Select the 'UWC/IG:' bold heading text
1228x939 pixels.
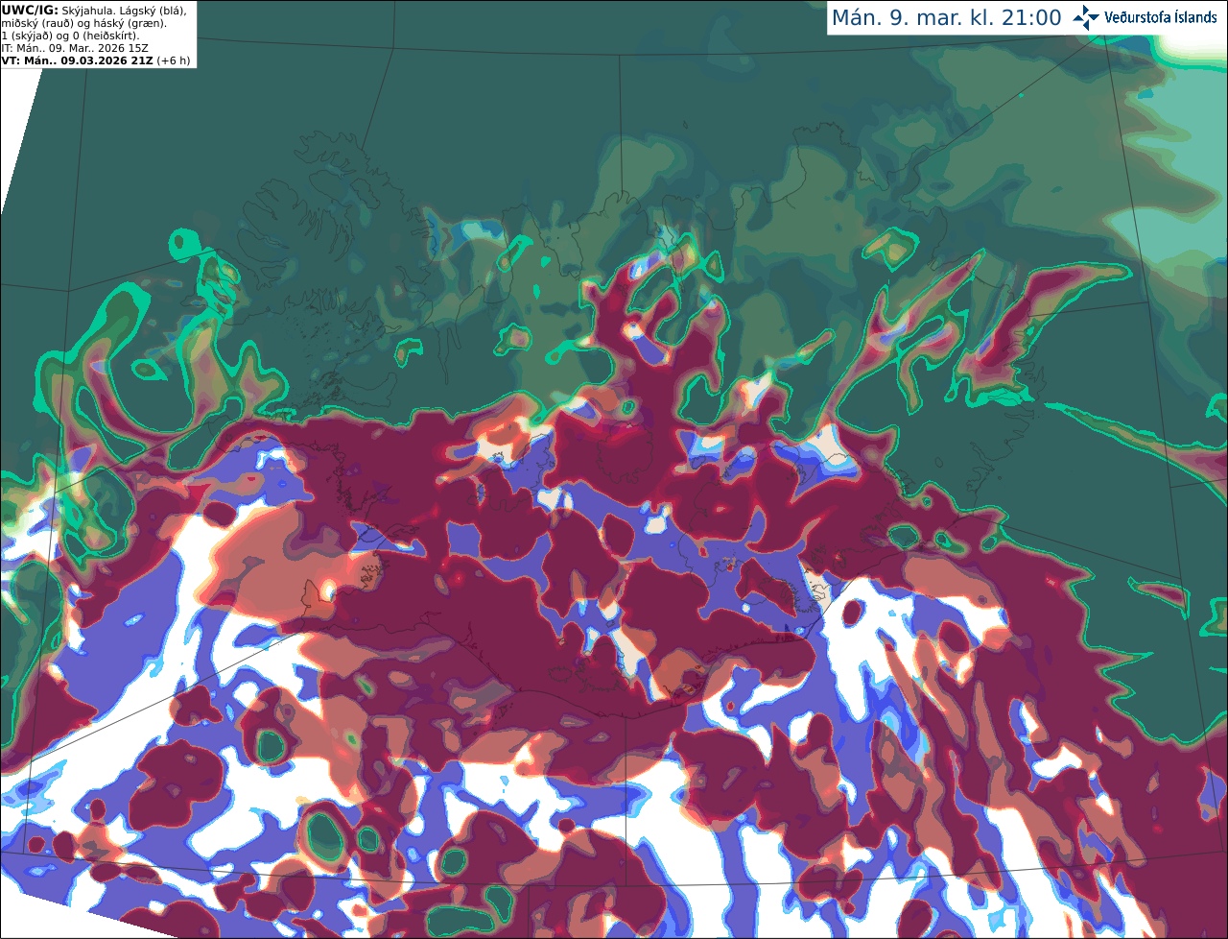tap(30, 10)
